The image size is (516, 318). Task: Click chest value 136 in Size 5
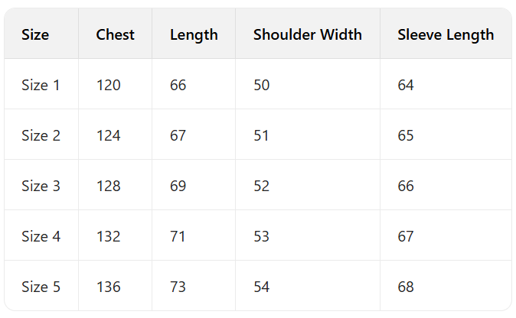coord(108,287)
